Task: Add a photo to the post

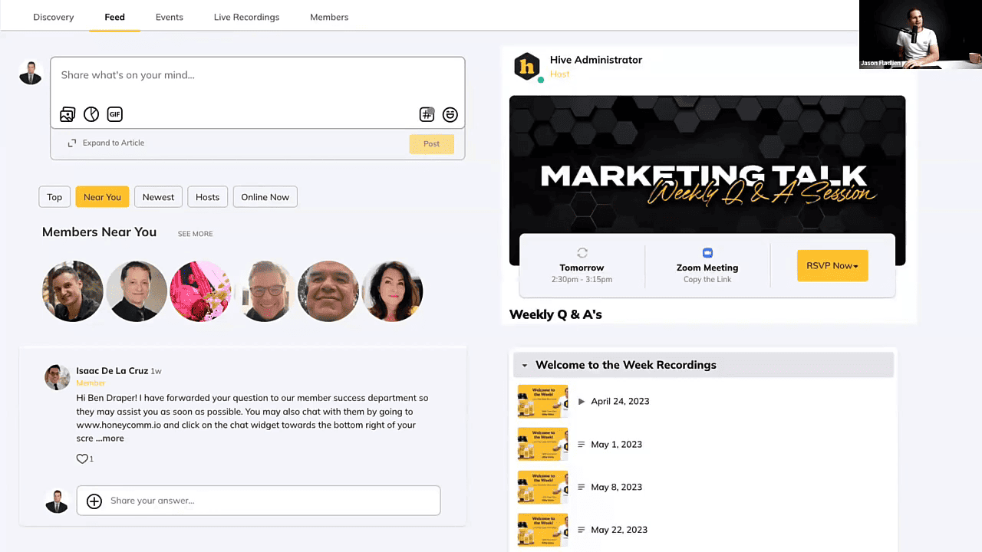Action: click(x=68, y=114)
